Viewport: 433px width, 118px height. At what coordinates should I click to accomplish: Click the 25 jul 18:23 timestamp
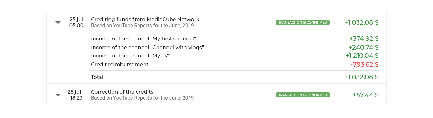point(75,95)
